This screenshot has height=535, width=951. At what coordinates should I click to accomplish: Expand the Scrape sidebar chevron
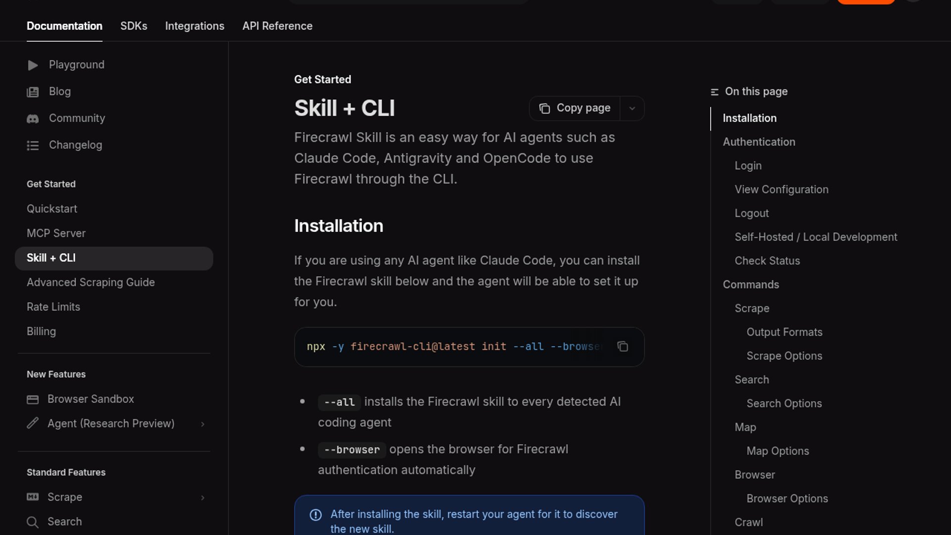203,498
